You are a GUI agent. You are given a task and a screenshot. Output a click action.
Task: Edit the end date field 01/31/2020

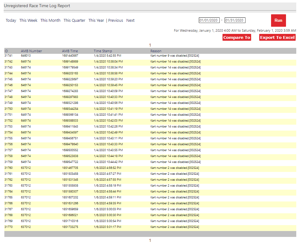(x=235, y=20)
